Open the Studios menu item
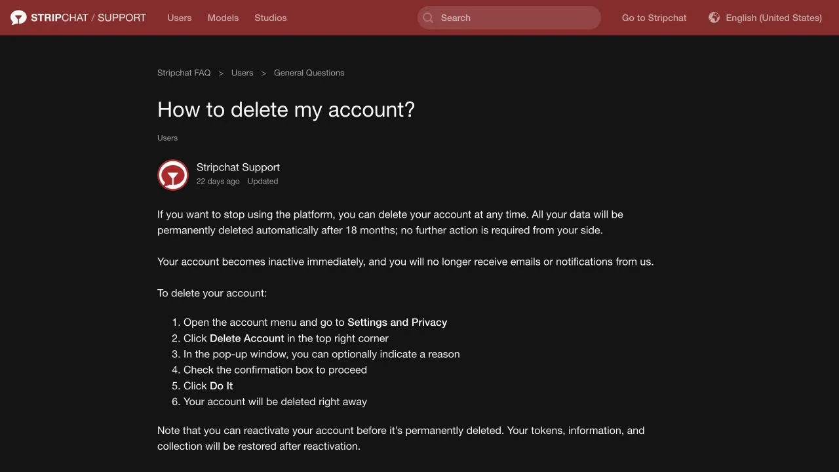This screenshot has width=839, height=472. point(271,18)
